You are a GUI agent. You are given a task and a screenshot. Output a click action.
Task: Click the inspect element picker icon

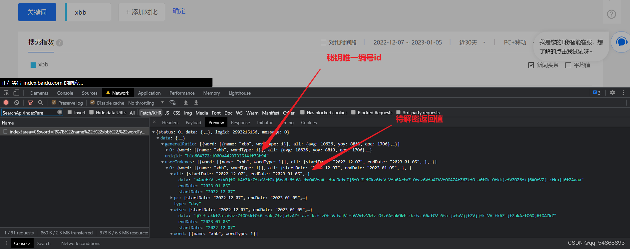click(x=6, y=93)
